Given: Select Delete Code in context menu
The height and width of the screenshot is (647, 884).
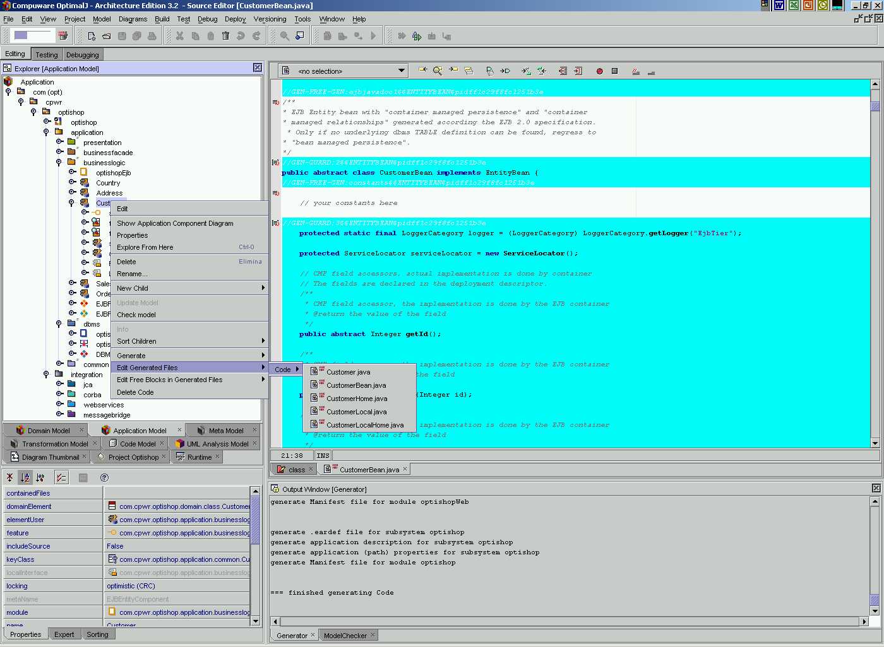Looking at the screenshot, I should tap(189, 392).
